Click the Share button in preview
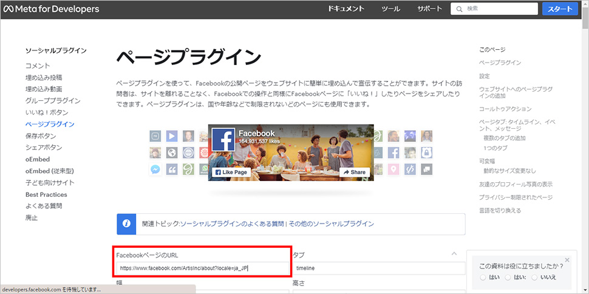The width and height of the screenshot is (589, 294). pos(354,172)
